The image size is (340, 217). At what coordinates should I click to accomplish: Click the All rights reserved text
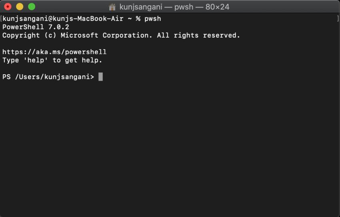198,35
